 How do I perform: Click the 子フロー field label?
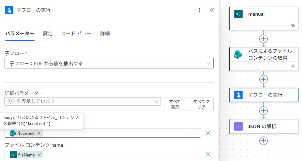click(14, 53)
